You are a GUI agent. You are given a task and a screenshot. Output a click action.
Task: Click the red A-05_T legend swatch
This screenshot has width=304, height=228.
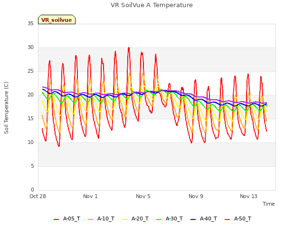[56, 219]
